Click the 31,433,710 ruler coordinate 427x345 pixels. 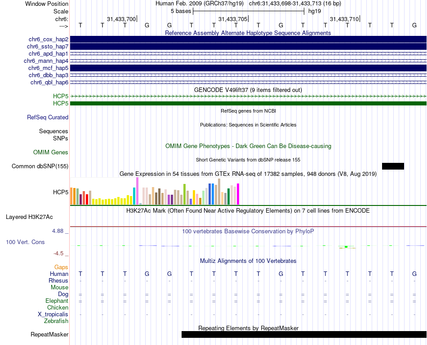click(344, 19)
